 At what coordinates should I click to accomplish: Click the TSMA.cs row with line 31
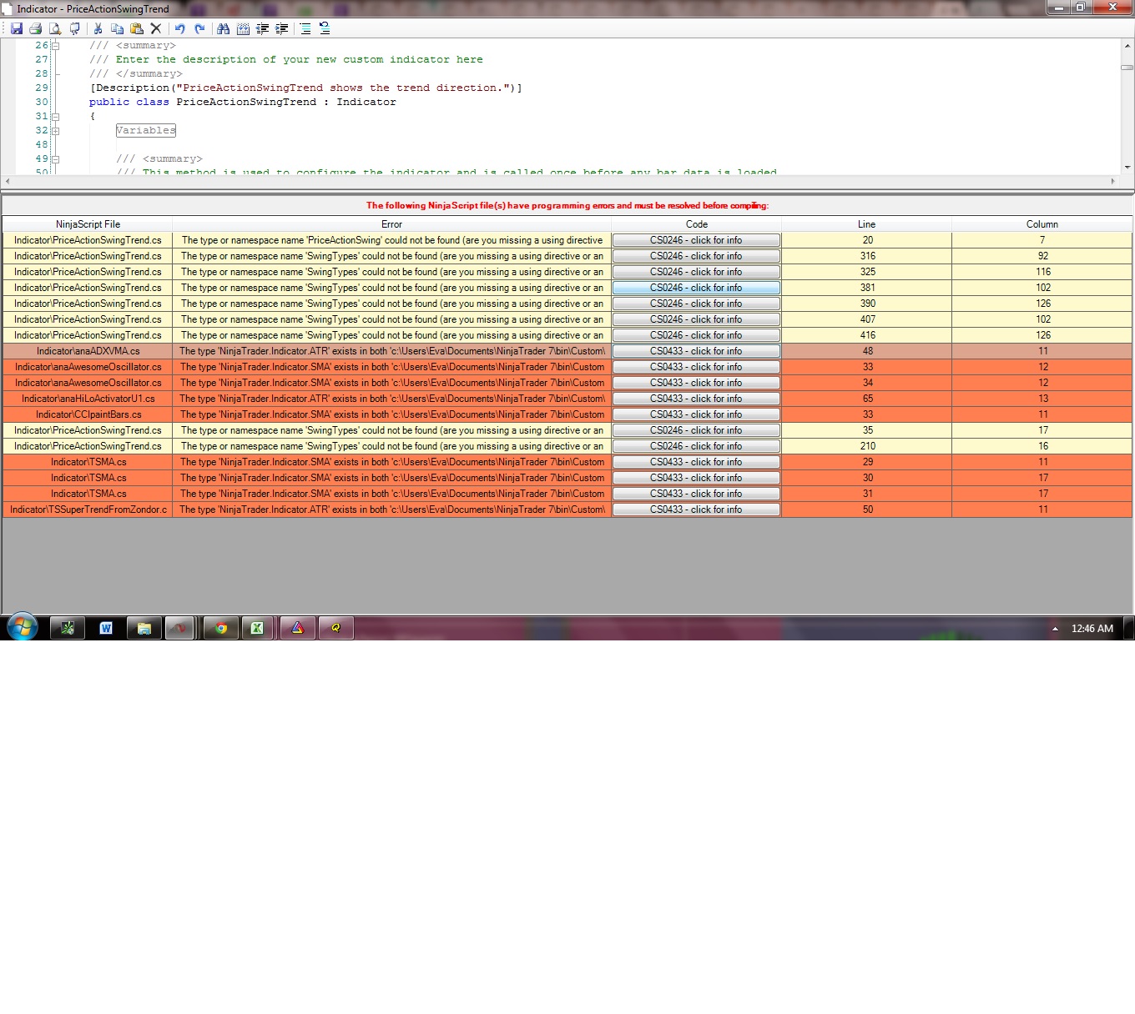(567, 494)
